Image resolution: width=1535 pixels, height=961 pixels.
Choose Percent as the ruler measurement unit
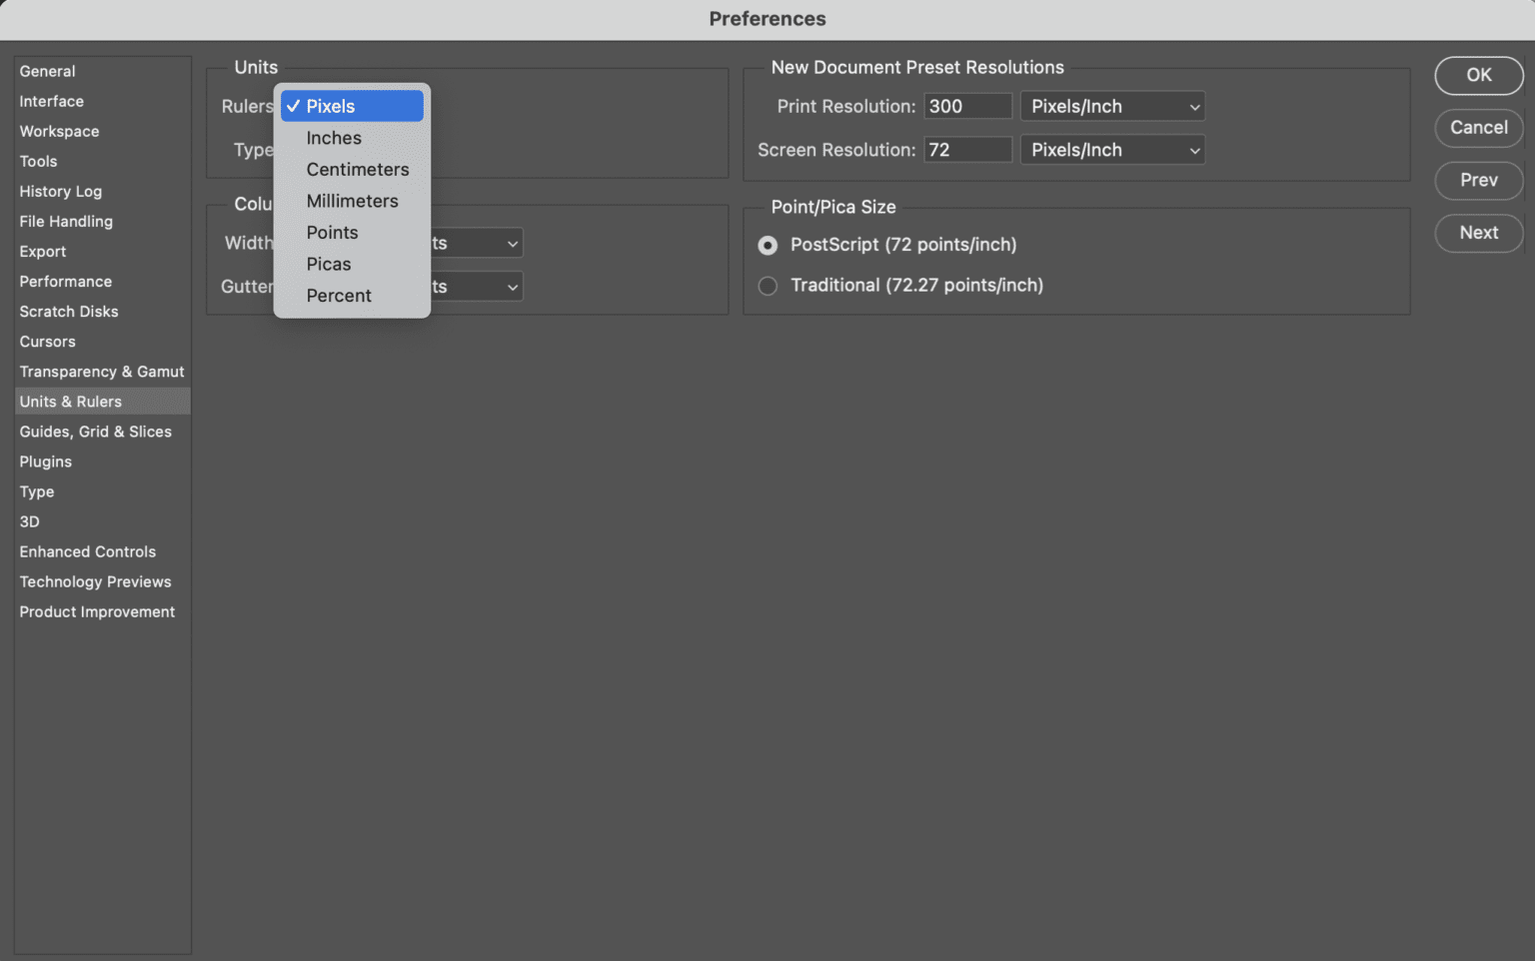coord(339,295)
